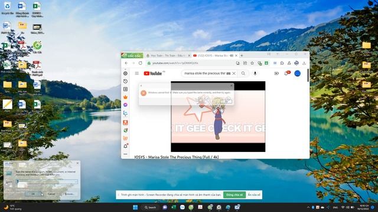Open Zalo from the taskbar

pos(183,207)
